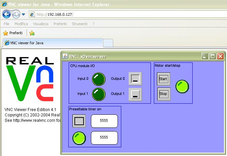Screen dimensions: 227x156
Task: Click the Presettable timer on label
Action: 85,109
